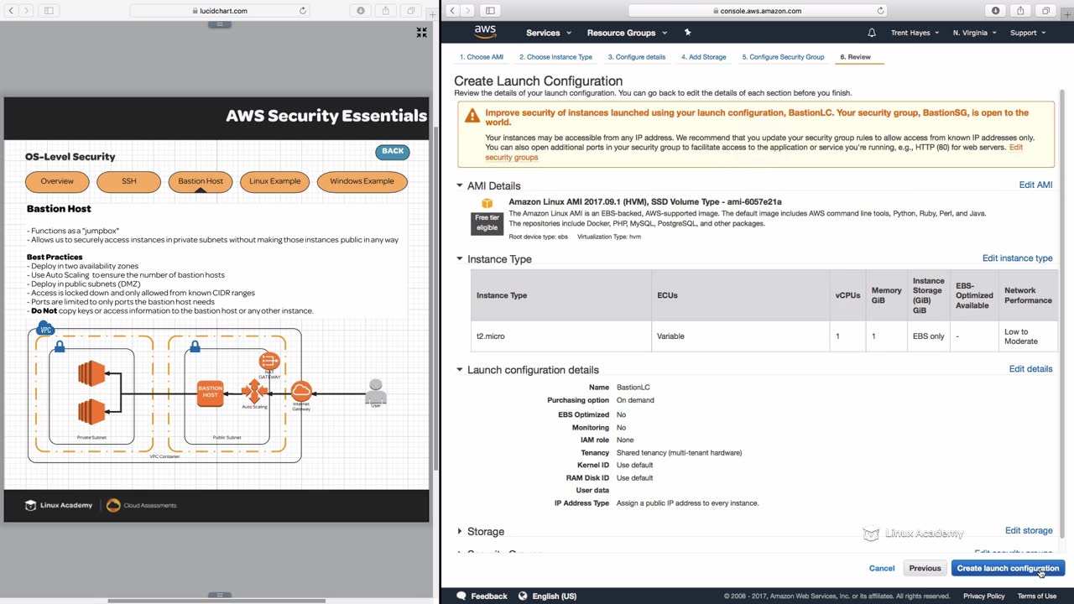Click the lucidchart.com address bar
This screenshot has height=604, width=1074.
point(220,11)
